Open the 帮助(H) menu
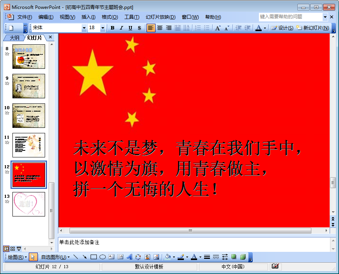This screenshot has width=339, height=274. pos(213,17)
